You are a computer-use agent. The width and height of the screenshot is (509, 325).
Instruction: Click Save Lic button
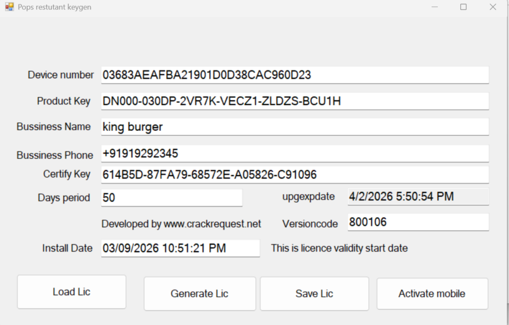(314, 294)
